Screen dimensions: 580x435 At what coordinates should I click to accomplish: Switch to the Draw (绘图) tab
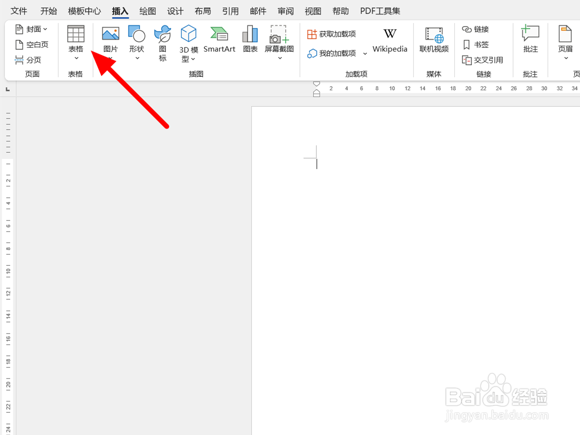pyautogui.click(x=148, y=11)
